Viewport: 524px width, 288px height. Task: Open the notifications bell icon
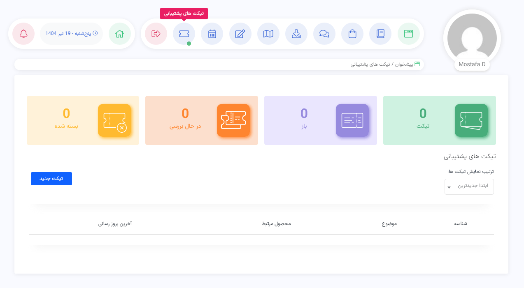pos(23,34)
